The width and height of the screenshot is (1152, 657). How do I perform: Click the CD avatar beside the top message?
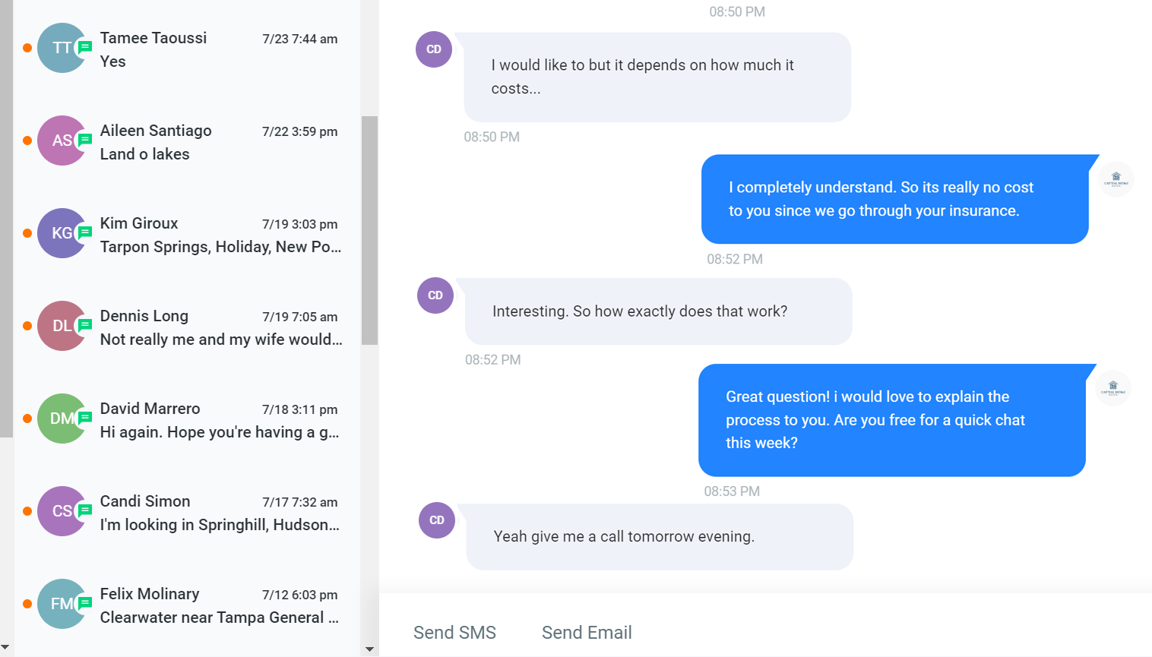click(434, 49)
